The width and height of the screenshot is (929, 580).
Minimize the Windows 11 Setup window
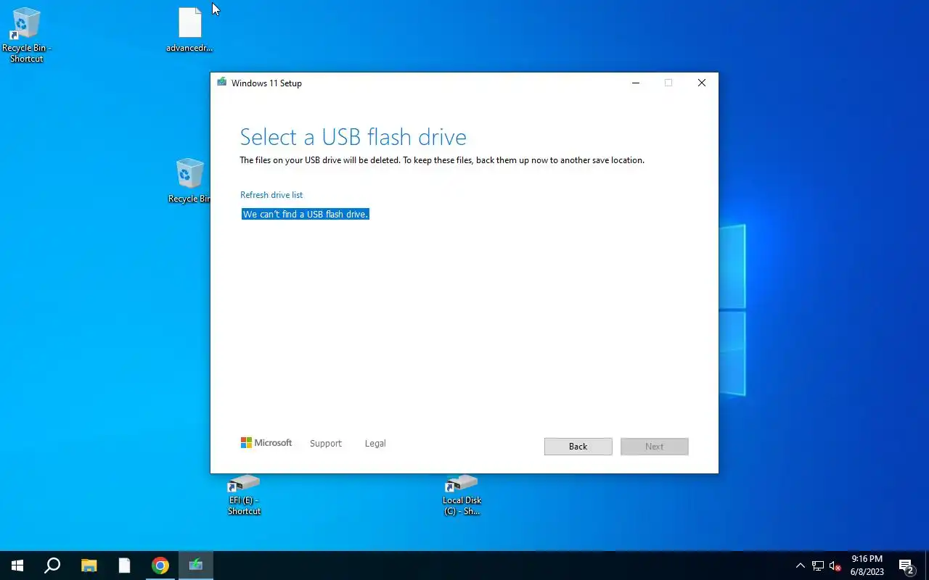(x=636, y=83)
